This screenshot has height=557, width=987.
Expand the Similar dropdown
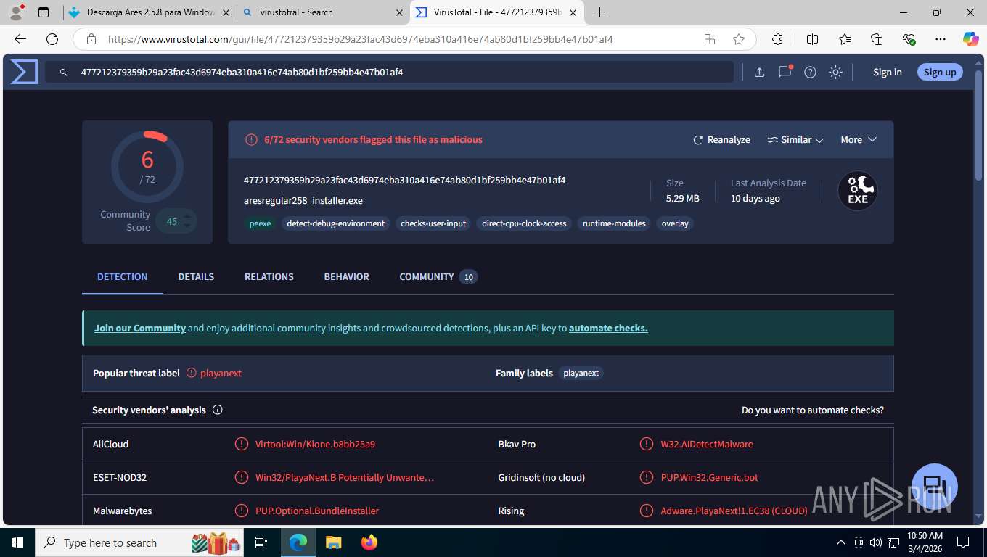(x=795, y=140)
